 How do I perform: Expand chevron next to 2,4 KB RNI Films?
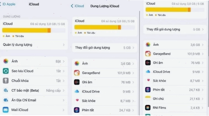point(203,108)
